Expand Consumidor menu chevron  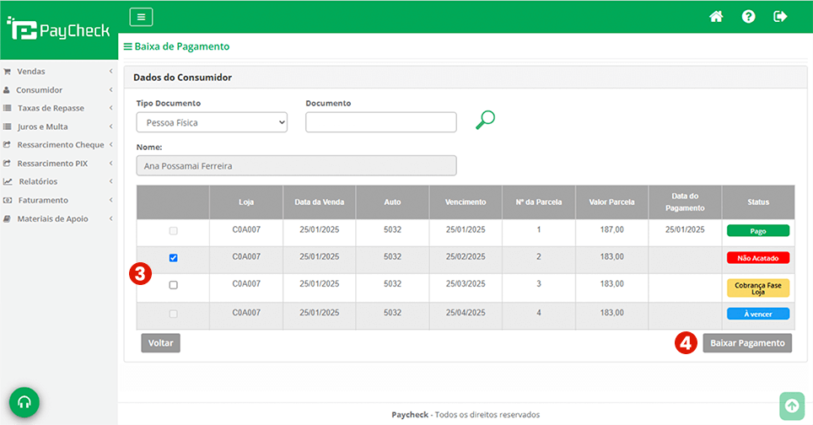pyautogui.click(x=111, y=90)
